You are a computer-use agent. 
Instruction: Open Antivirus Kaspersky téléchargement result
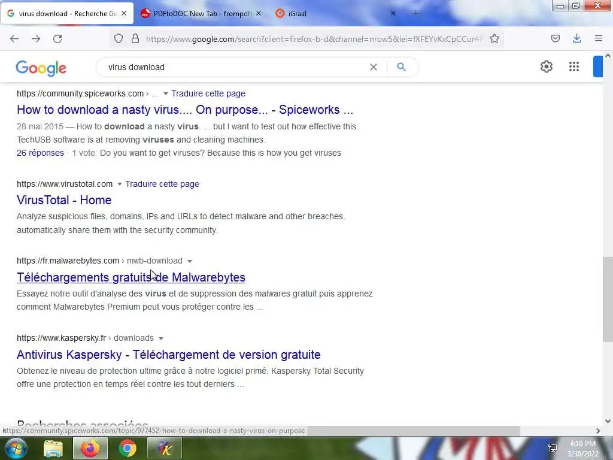tap(168, 355)
